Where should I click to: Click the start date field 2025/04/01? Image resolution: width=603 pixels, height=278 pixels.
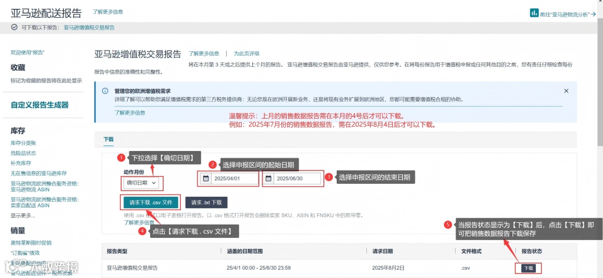click(x=229, y=178)
